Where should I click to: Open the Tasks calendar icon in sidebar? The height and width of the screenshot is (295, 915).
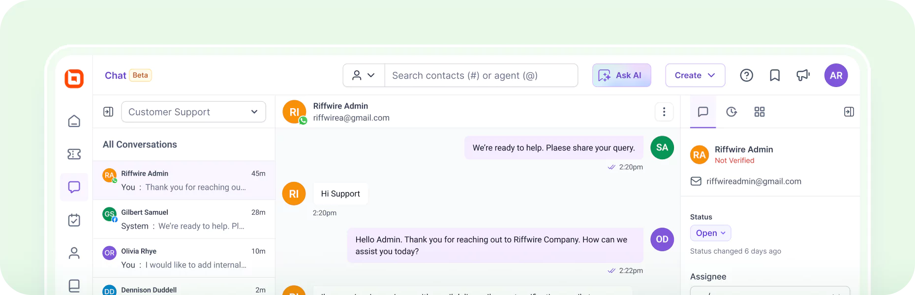(74, 220)
